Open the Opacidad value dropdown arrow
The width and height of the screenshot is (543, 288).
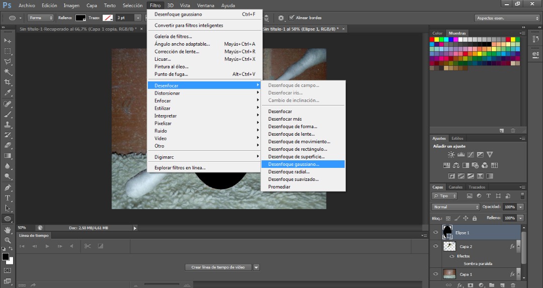(x=520, y=207)
